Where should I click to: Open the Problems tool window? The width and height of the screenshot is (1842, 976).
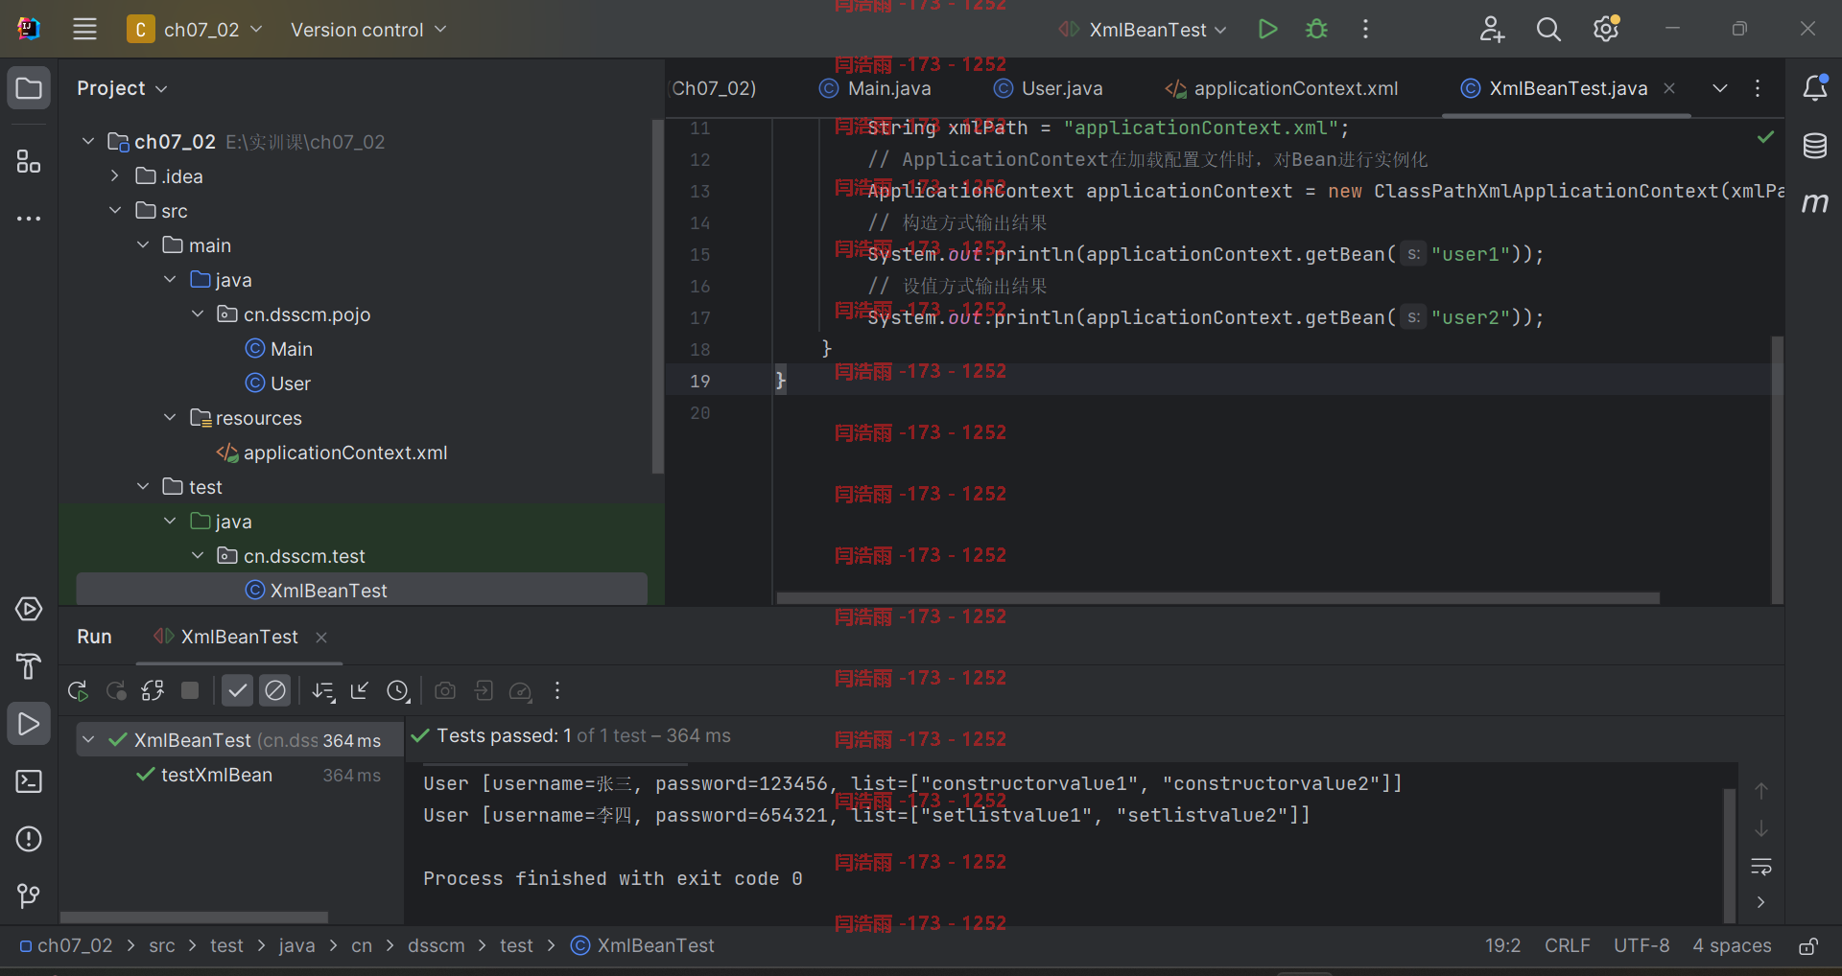pyautogui.click(x=29, y=839)
